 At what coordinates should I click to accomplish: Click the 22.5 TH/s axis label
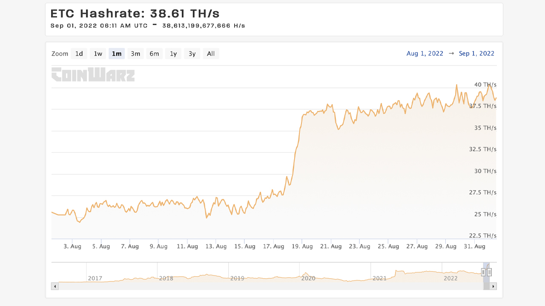(x=482, y=236)
